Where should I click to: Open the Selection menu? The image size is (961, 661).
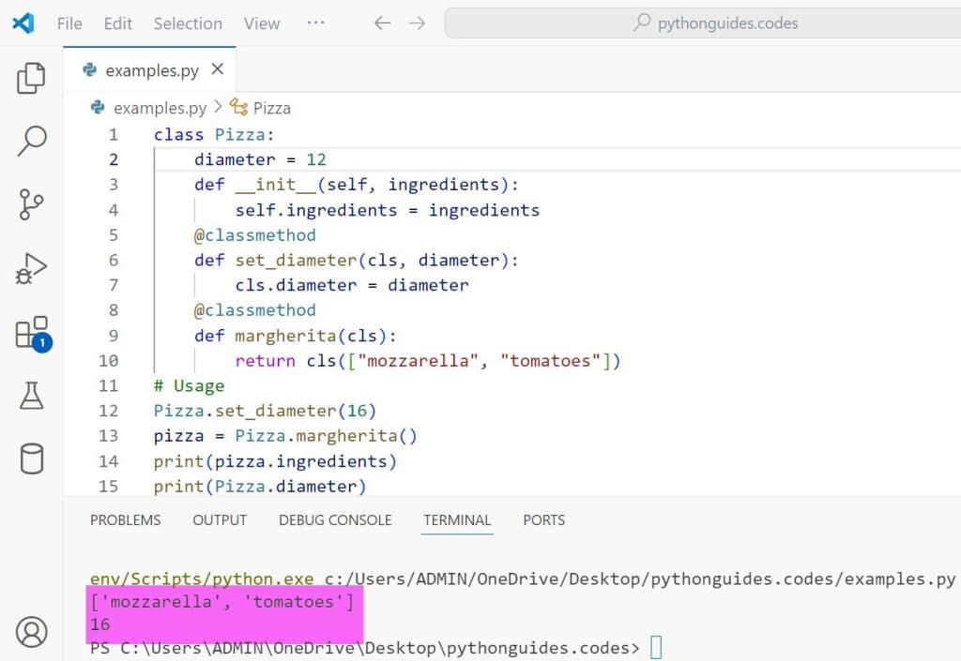pyautogui.click(x=188, y=23)
